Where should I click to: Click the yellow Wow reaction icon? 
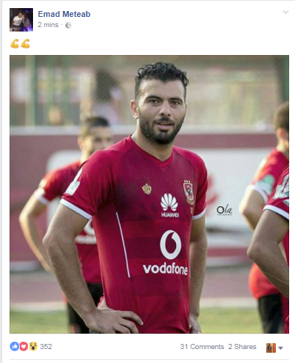pyautogui.click(x=33, y=346)
